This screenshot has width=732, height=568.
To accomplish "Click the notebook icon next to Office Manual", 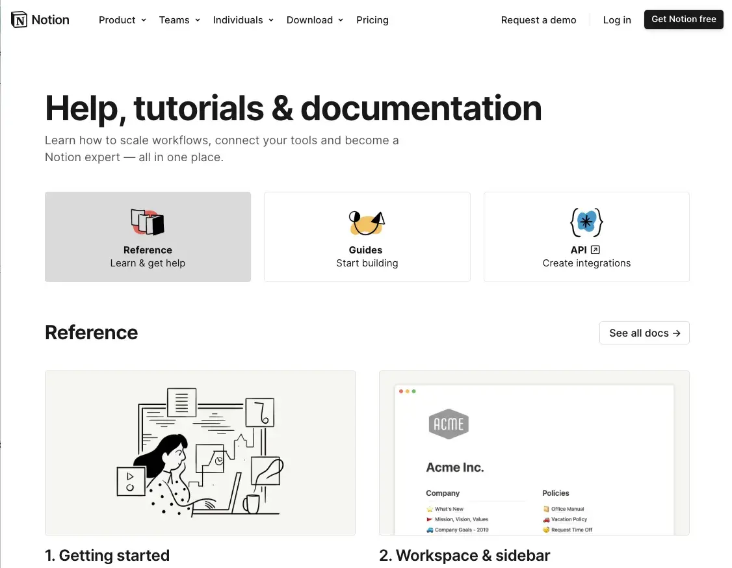I will (545, 508).
